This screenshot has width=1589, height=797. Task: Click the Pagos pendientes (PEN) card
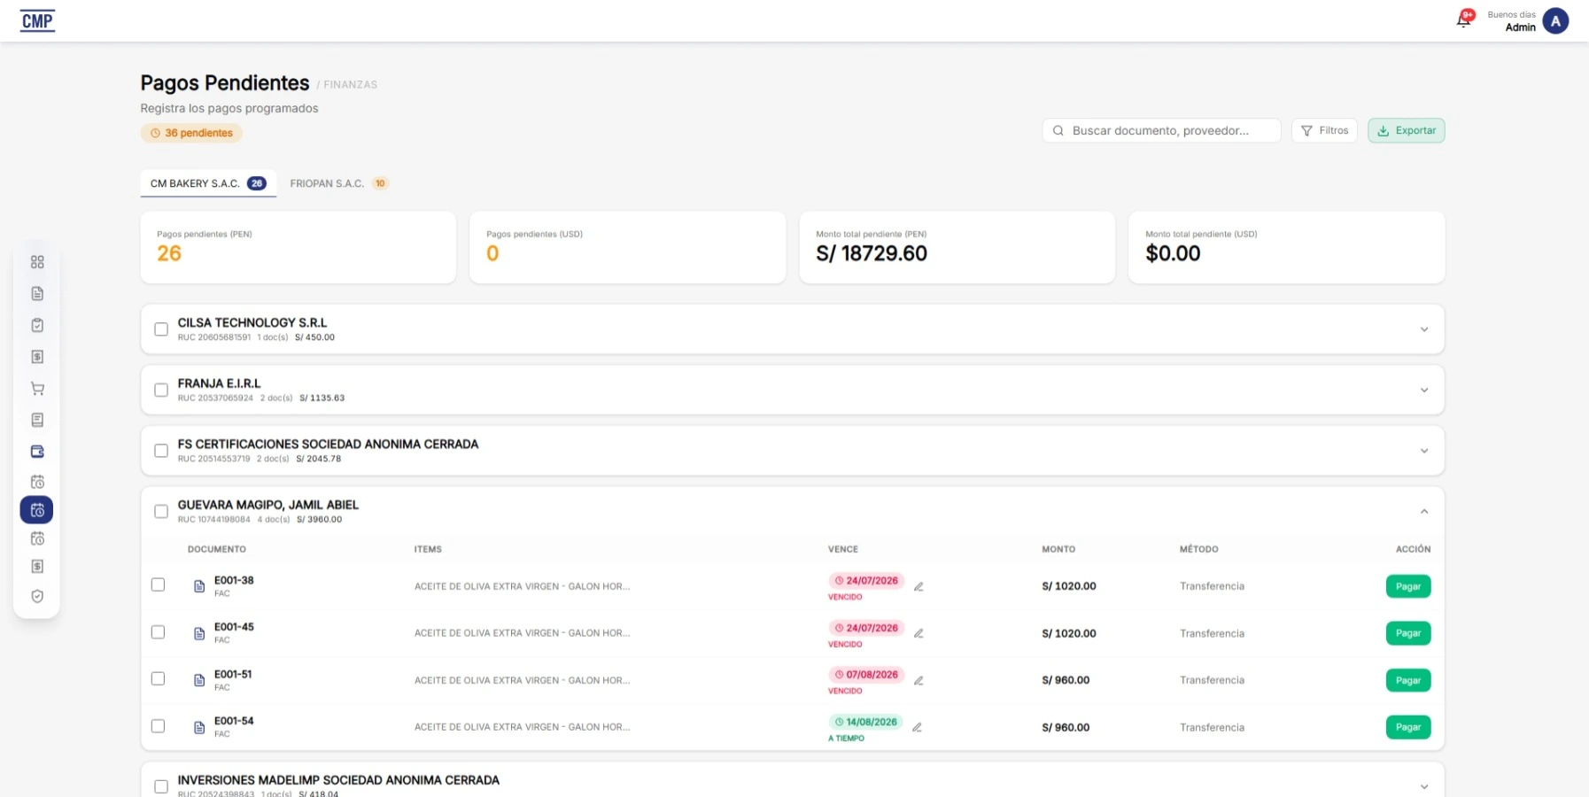point(298,247)
